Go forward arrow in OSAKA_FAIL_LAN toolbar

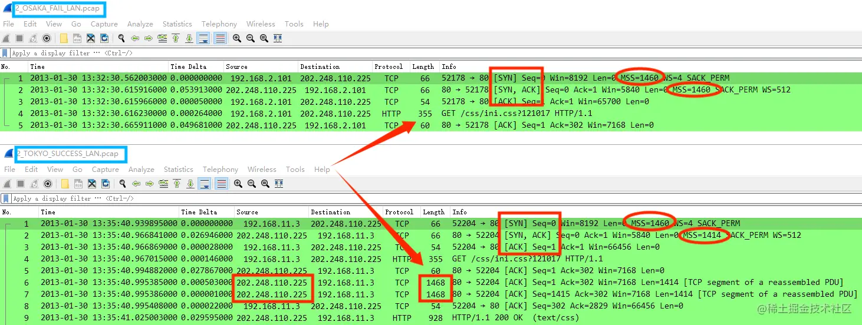coord(148,38)
